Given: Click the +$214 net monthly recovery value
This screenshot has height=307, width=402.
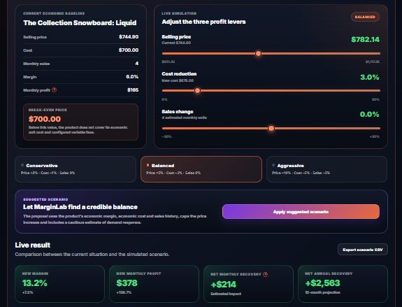Looking at the screenshot, I should click(223, 285).
